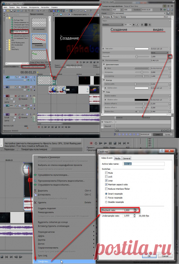
Task: Click the Text color animation clock icon
Action: [170, 49]
